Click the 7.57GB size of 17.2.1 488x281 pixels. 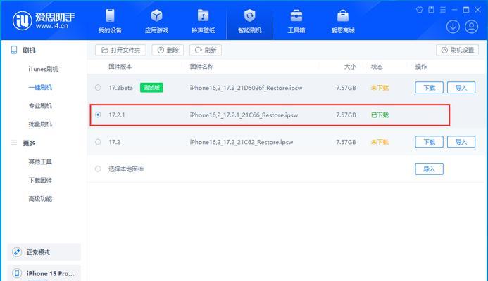pyautogui.click(x=346, y=115)
